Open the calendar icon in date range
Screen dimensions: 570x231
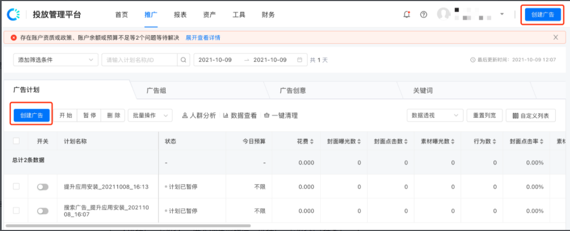[300, 60]
